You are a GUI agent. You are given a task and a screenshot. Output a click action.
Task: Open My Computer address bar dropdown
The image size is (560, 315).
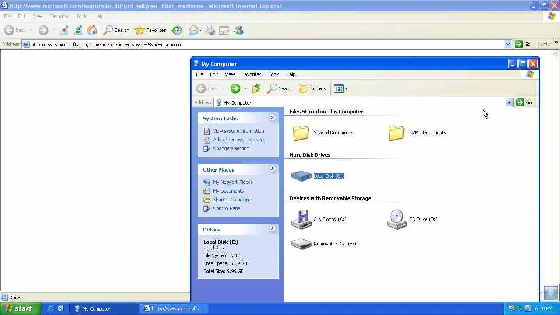[x=509, y=102]
